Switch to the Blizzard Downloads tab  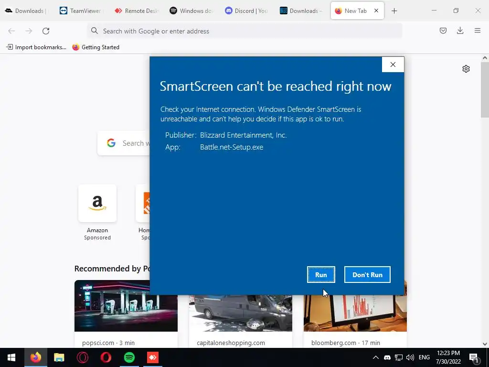tap(301, 11)
